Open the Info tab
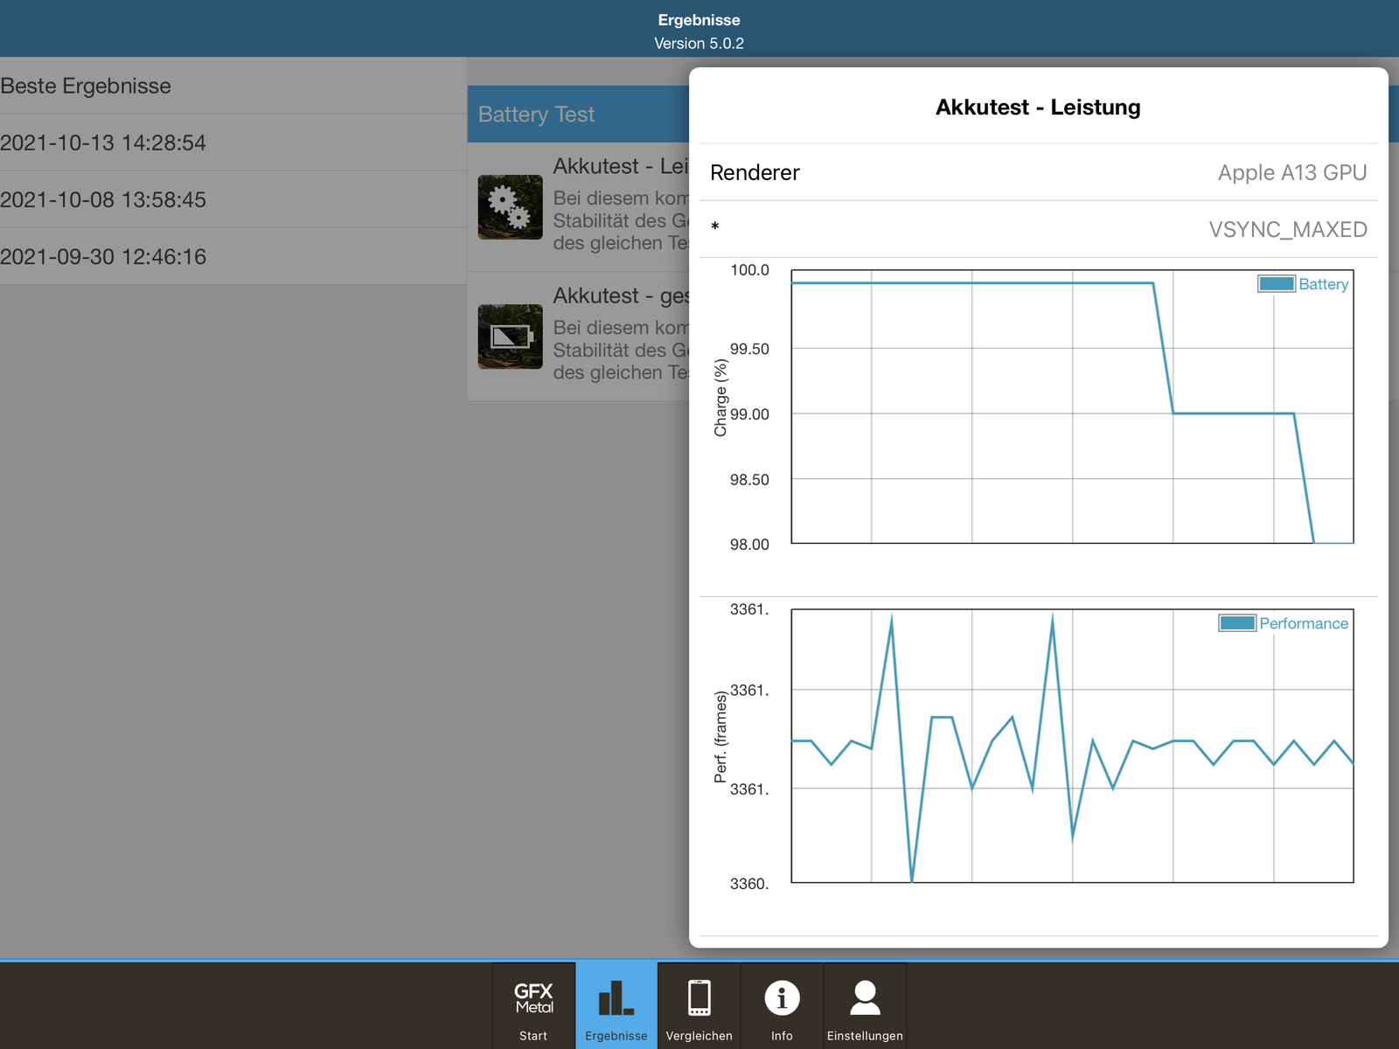1399x1049 pixels. click(x=782, y=1005)
